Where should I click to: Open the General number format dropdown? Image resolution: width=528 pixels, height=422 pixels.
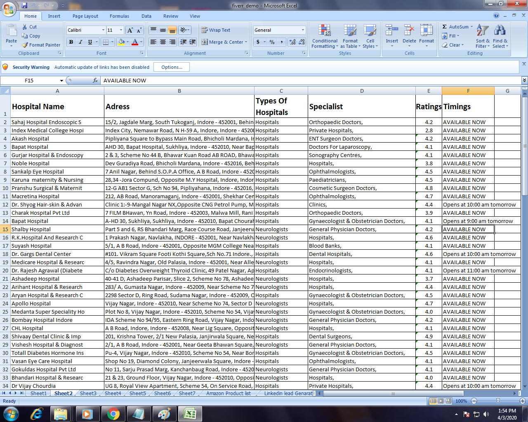click(x=303, y=30)
